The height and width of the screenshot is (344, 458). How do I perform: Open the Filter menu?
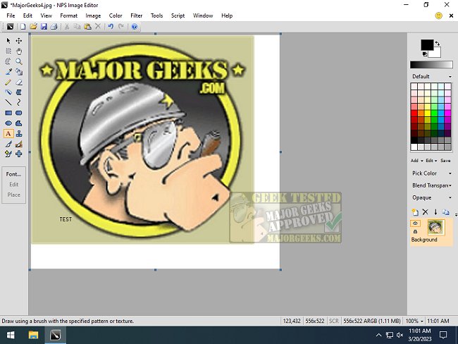[x=137, y=15]
